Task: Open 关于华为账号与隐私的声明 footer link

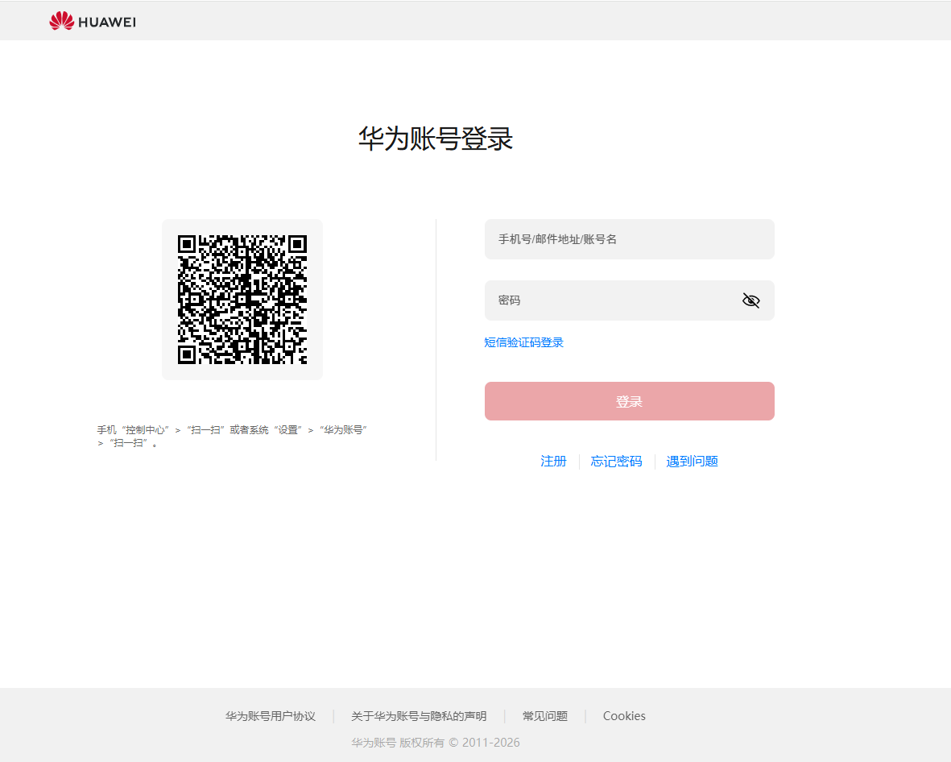Action: (x=419, y=716)
